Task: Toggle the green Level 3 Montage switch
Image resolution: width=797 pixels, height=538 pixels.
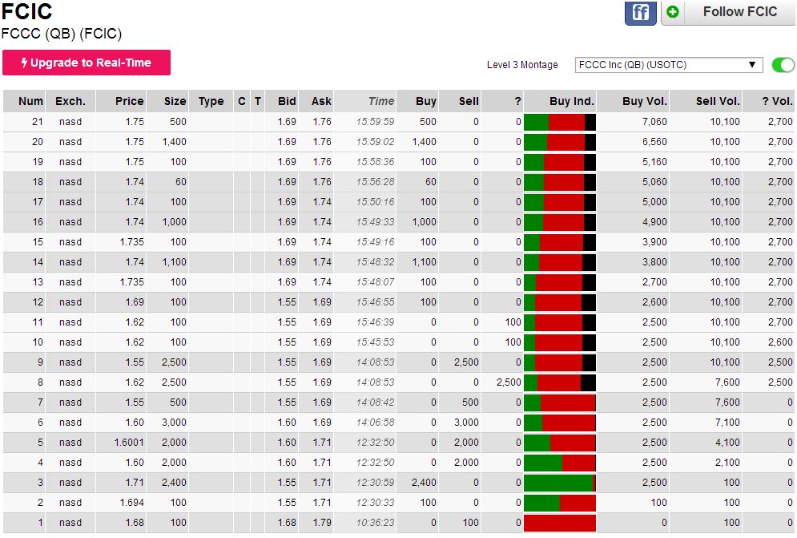Action: 783,65
